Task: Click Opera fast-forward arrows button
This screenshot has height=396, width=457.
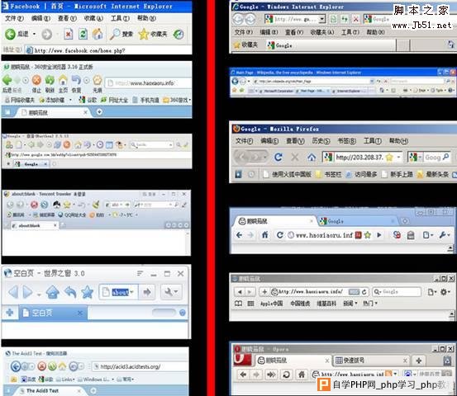Action: click(x=271, y=375)
